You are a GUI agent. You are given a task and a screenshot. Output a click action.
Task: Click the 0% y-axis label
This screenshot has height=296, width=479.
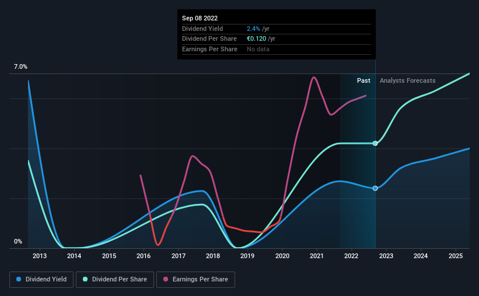(18, 241)
